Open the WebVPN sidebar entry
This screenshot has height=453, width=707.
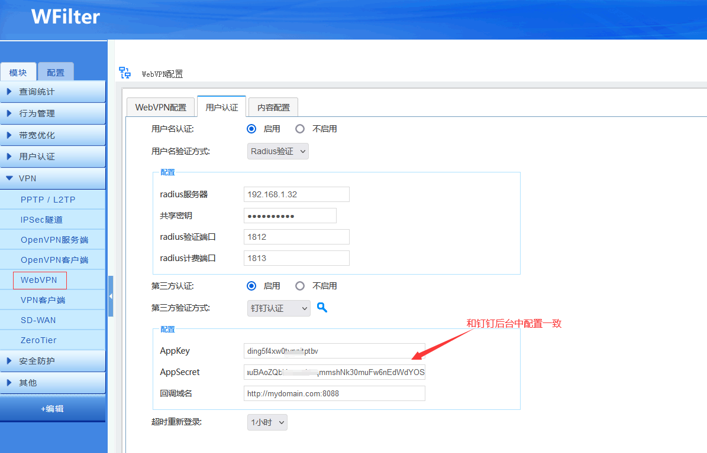tap(39, 280)
